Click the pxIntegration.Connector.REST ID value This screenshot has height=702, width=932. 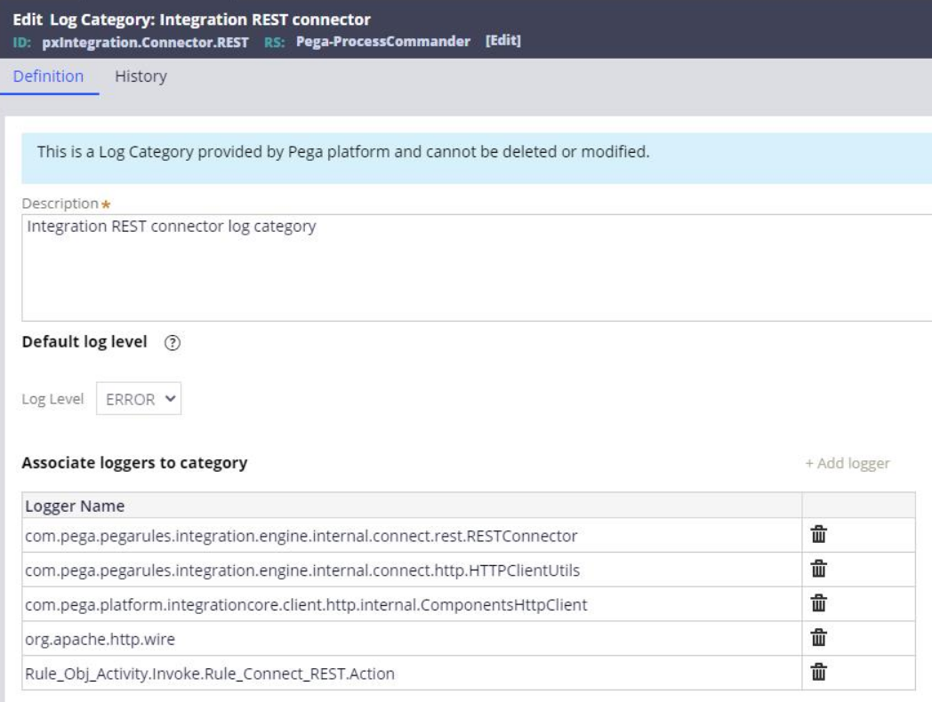click(145, 42)
